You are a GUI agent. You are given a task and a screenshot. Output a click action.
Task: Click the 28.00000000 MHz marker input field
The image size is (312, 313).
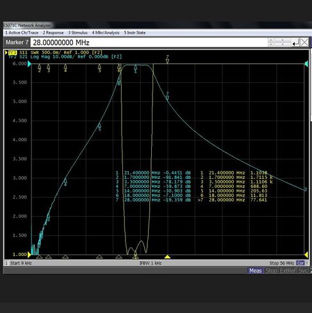(149, 42)
